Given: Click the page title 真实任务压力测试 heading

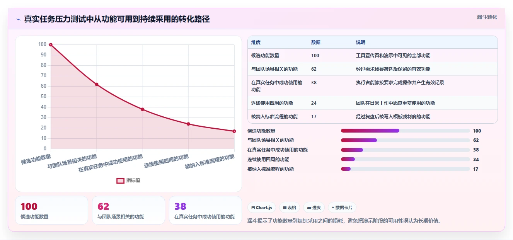Looking at the screenshot, I should 117,19.
